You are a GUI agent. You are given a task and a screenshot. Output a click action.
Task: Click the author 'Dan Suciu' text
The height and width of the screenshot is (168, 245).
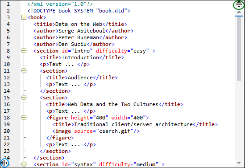pos(72,44)
